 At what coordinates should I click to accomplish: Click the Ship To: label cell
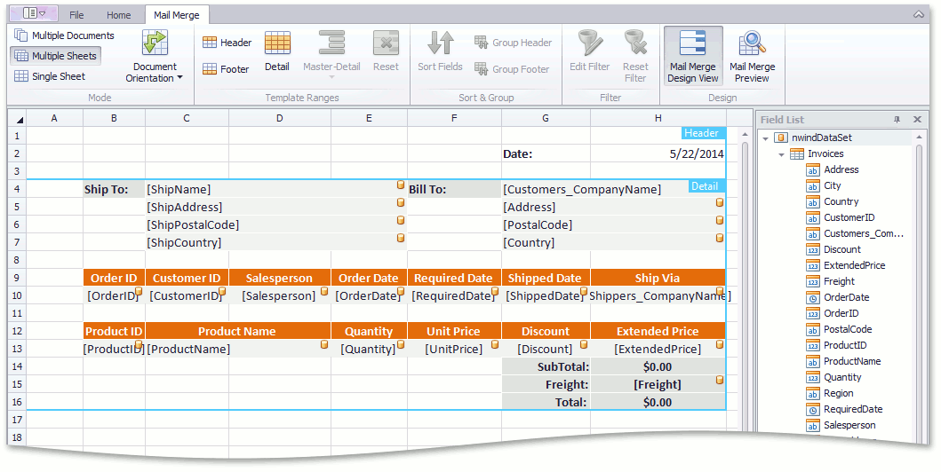pyautogui.click(x=114, y=189)
